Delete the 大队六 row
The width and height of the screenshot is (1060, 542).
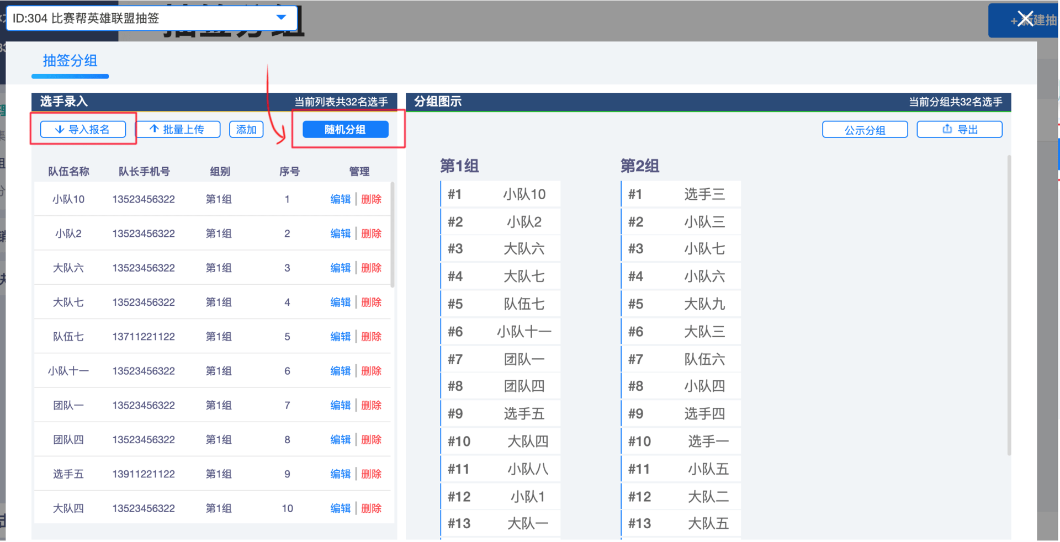pos(372,268)
